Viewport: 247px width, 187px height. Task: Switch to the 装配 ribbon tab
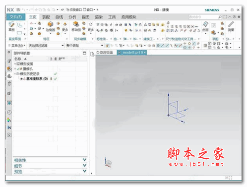[x=46, y=17]
